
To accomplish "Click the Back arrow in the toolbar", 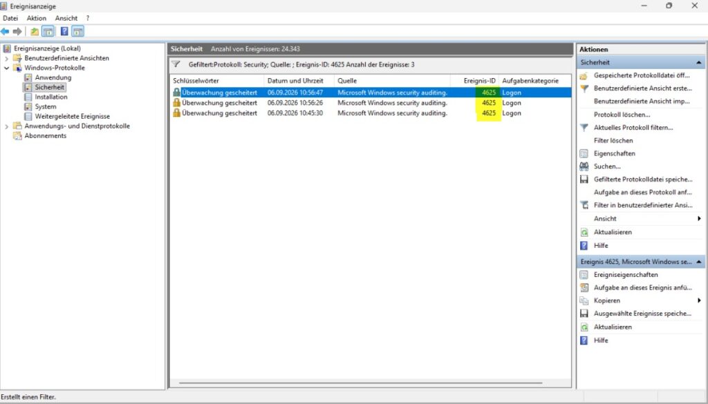I will pos(5,31).
